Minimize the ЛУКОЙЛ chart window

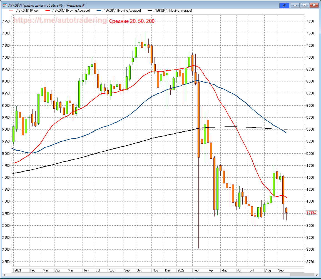click(295, 5)
